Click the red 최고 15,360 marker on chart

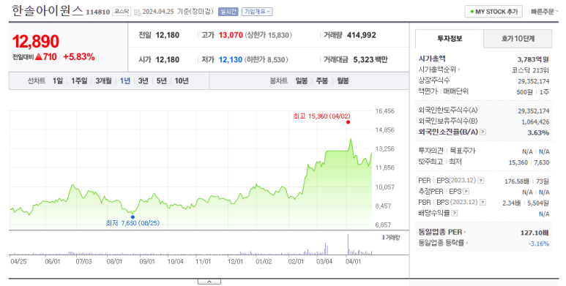(348, 122)
